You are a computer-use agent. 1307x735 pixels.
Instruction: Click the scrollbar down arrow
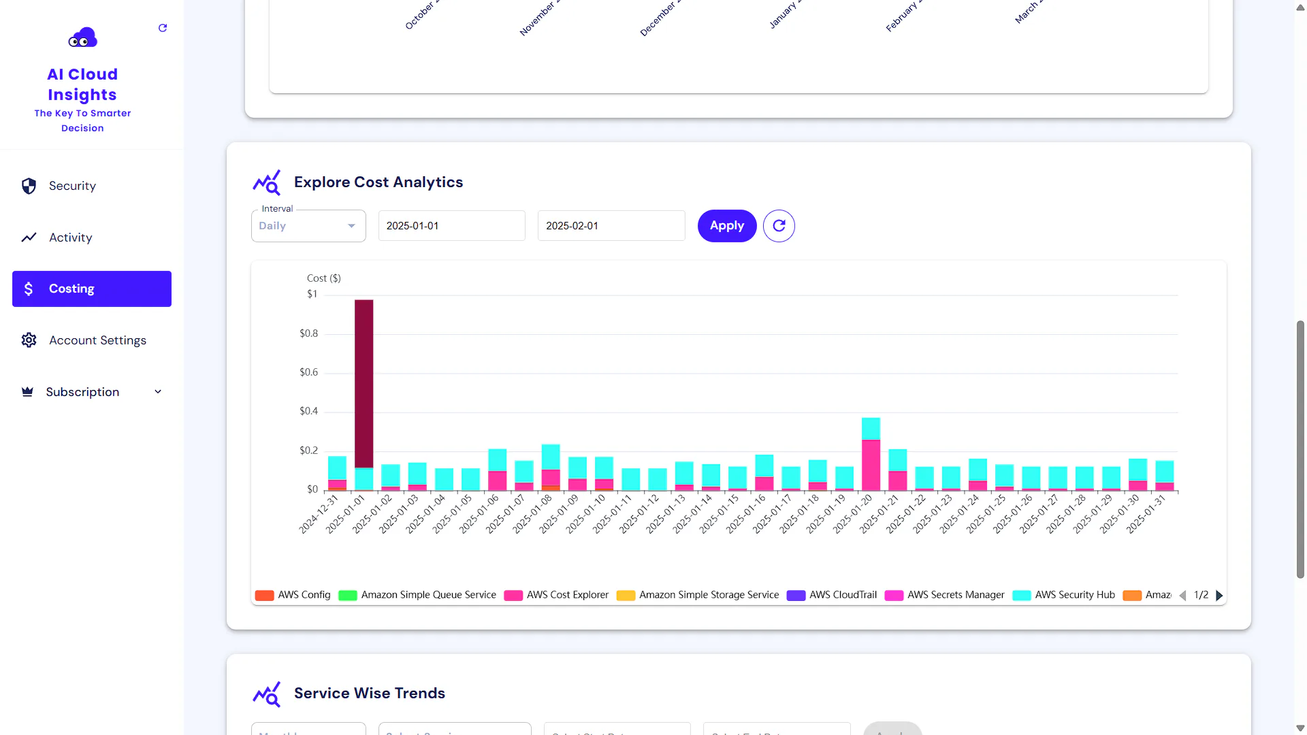pos(1300,728)
